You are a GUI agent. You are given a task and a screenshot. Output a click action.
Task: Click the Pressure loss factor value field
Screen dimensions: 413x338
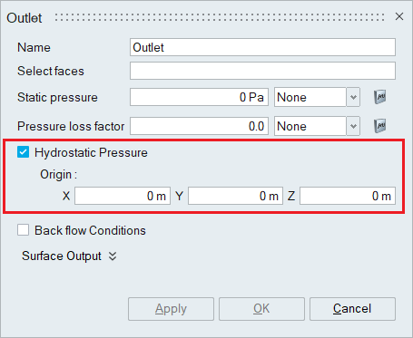(x=199, y=126)
